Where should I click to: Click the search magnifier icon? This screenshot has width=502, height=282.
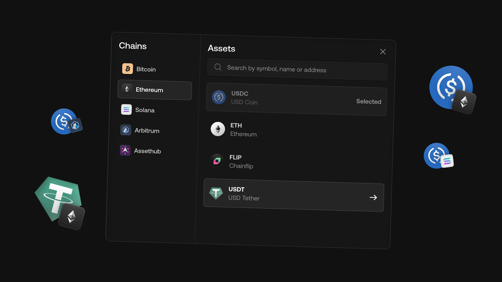pos(218,67)
